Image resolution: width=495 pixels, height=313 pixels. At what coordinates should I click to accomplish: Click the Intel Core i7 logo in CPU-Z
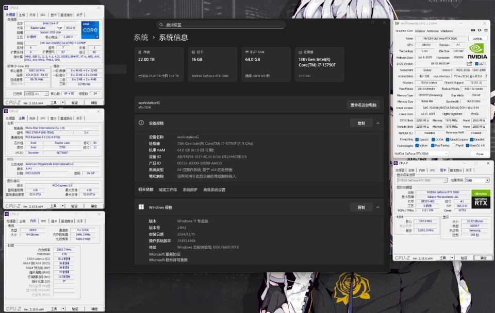pos(90,31)
